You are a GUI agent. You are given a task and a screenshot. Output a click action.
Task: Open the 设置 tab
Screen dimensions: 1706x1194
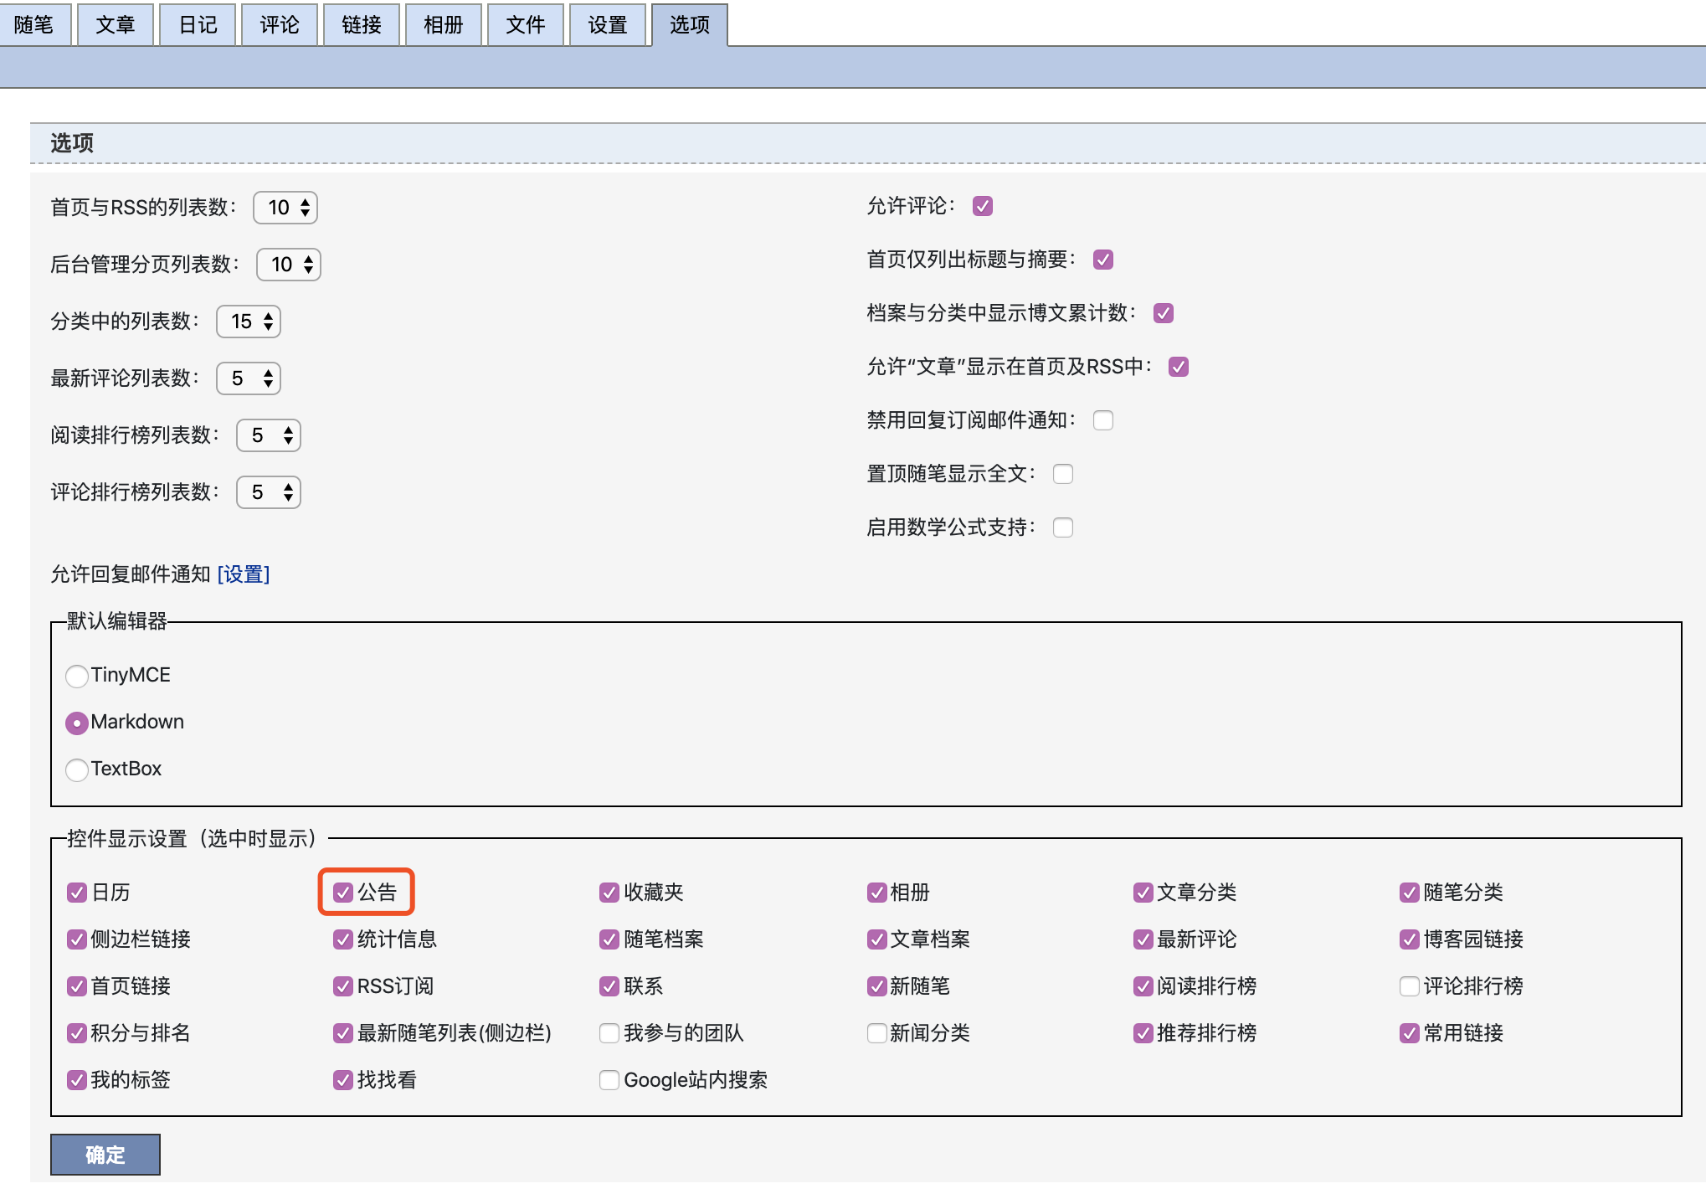[607, 25]
